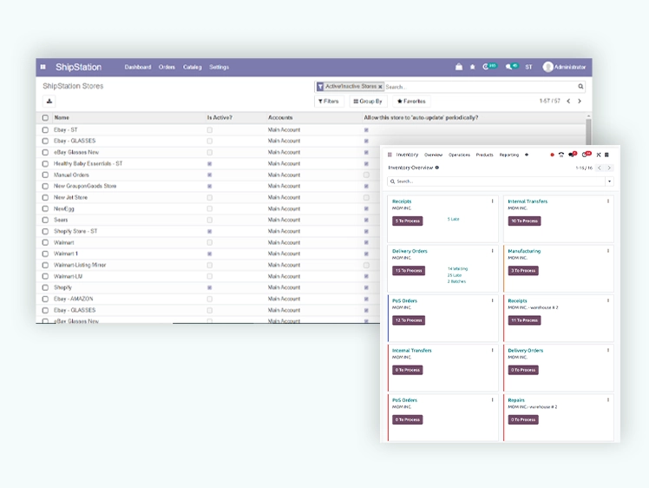
Task: Open the three-dot menu on Internal Transfers 10 To Process card
Action: coord(608,201)
